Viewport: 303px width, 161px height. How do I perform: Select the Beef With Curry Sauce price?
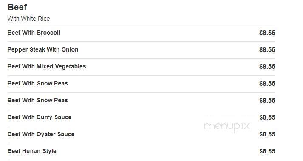[267, 117]
